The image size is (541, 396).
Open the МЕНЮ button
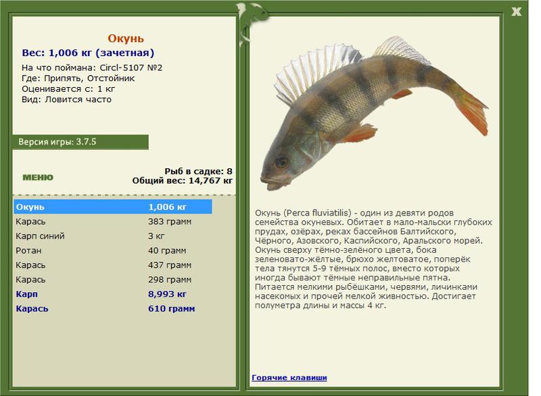38,178
